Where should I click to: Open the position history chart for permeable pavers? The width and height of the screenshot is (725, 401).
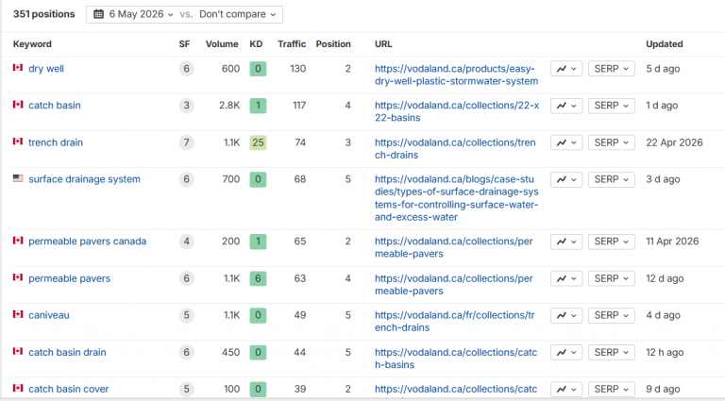coord(566,278)
